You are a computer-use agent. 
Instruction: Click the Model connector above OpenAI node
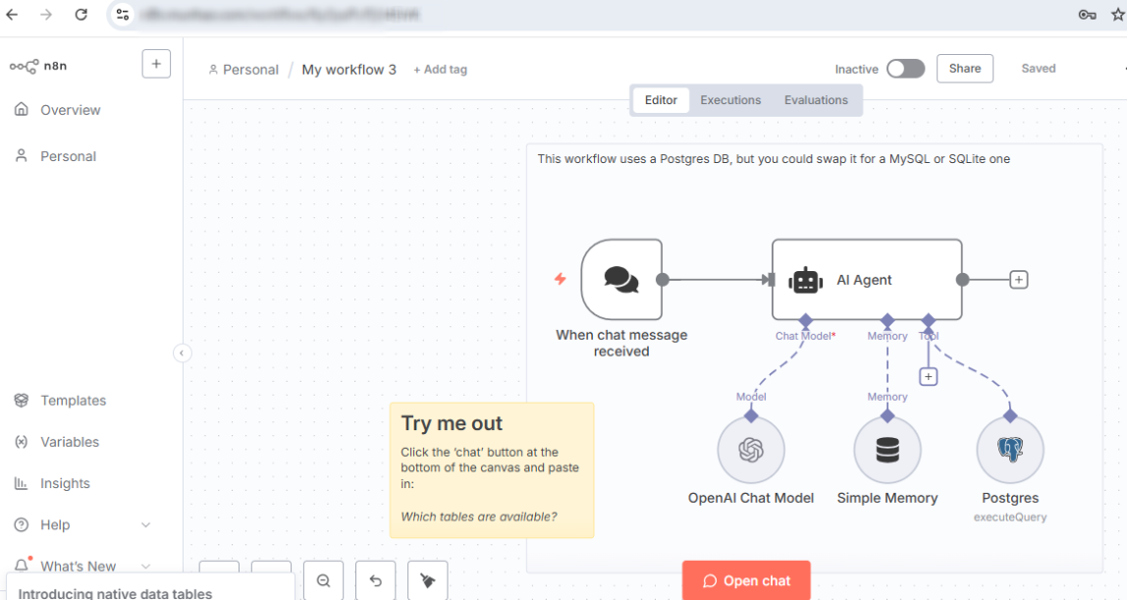click(x=751, y=415)
